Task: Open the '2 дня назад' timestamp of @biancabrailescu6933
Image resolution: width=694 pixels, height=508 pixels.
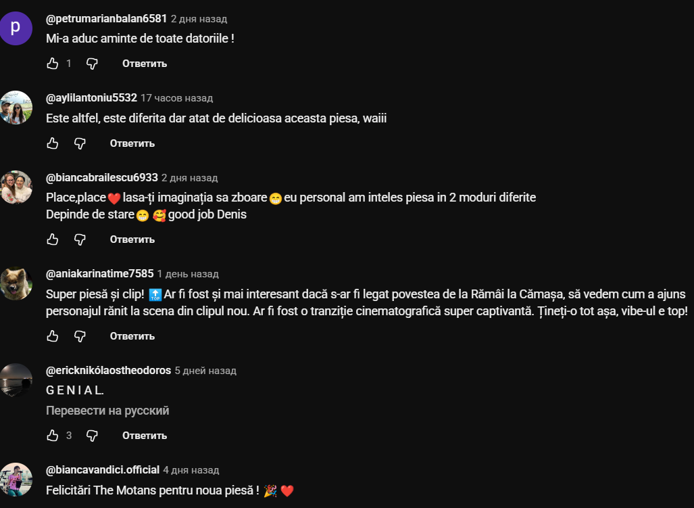Action: tap(189, 178)
